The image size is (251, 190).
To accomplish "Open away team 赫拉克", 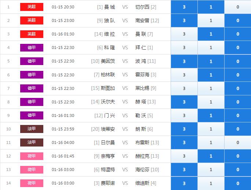I will click(x=142, y=156).
